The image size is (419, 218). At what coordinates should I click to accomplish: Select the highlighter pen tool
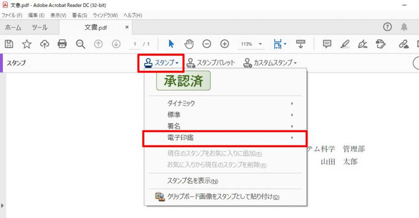(345, 44)
